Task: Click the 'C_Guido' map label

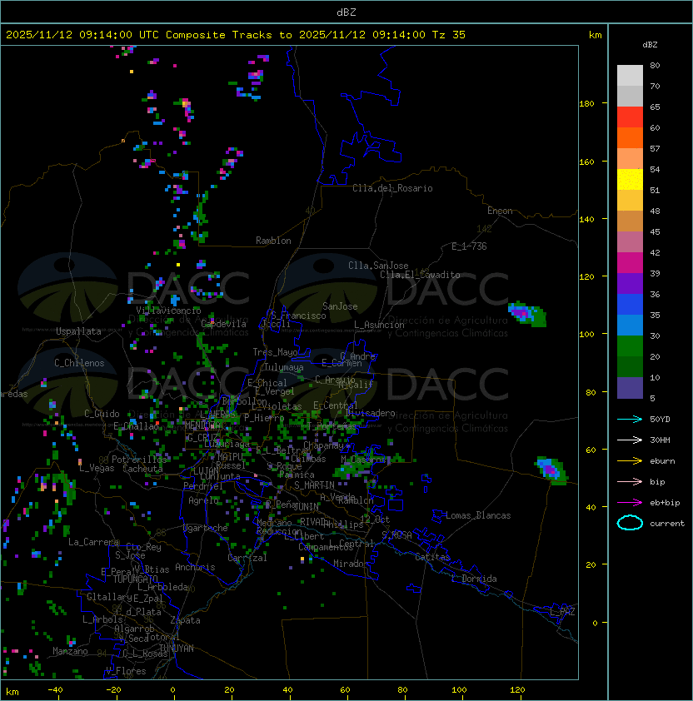Action: pyautogui.click(x=102, y=414)
